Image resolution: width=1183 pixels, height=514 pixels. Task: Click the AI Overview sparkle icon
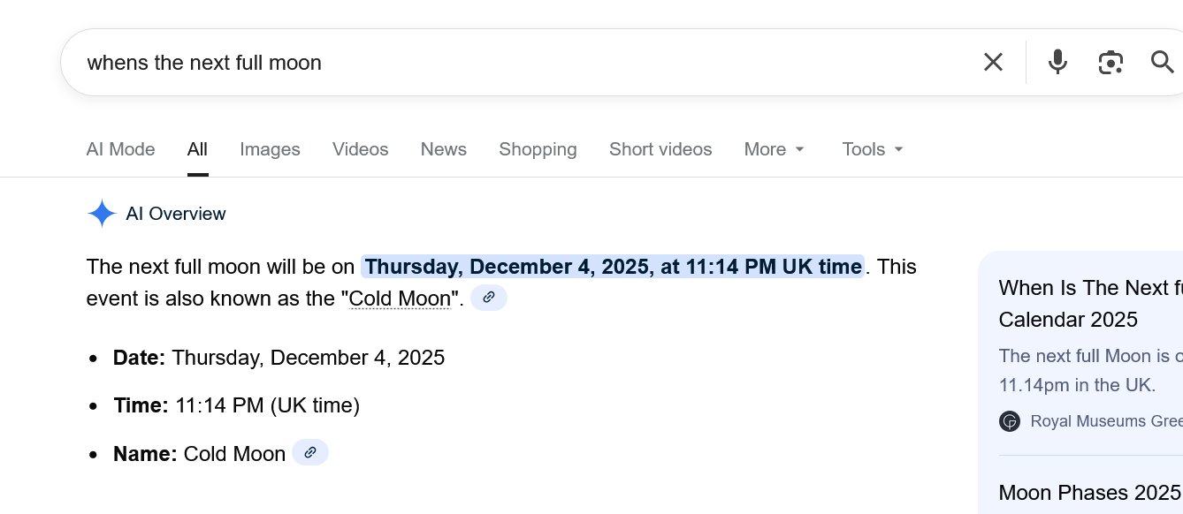pyautogui.click(x=102, y=214)
